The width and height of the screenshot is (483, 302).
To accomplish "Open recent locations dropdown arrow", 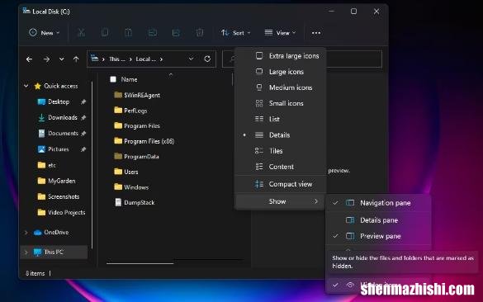I will [62, 59].
